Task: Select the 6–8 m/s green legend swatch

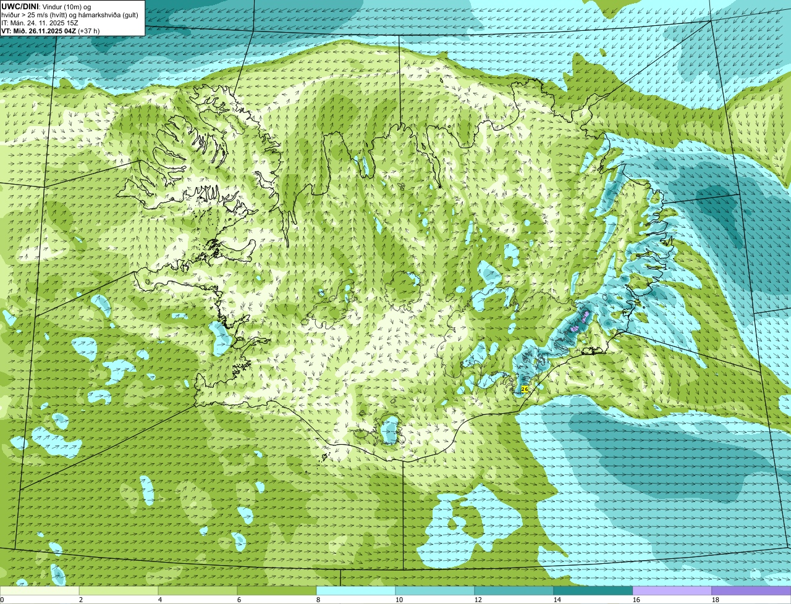Action: click(277, 591)
